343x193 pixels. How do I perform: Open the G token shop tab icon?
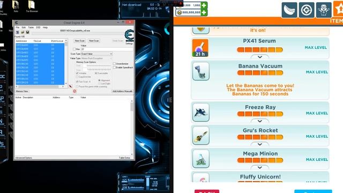click(307, 10)
